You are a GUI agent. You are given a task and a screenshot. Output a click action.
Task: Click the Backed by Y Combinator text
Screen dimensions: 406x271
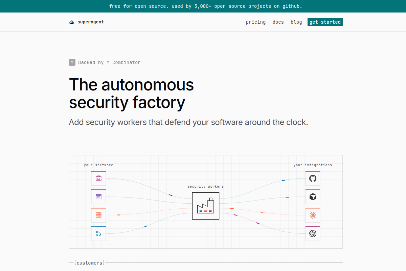click(109, 62)
